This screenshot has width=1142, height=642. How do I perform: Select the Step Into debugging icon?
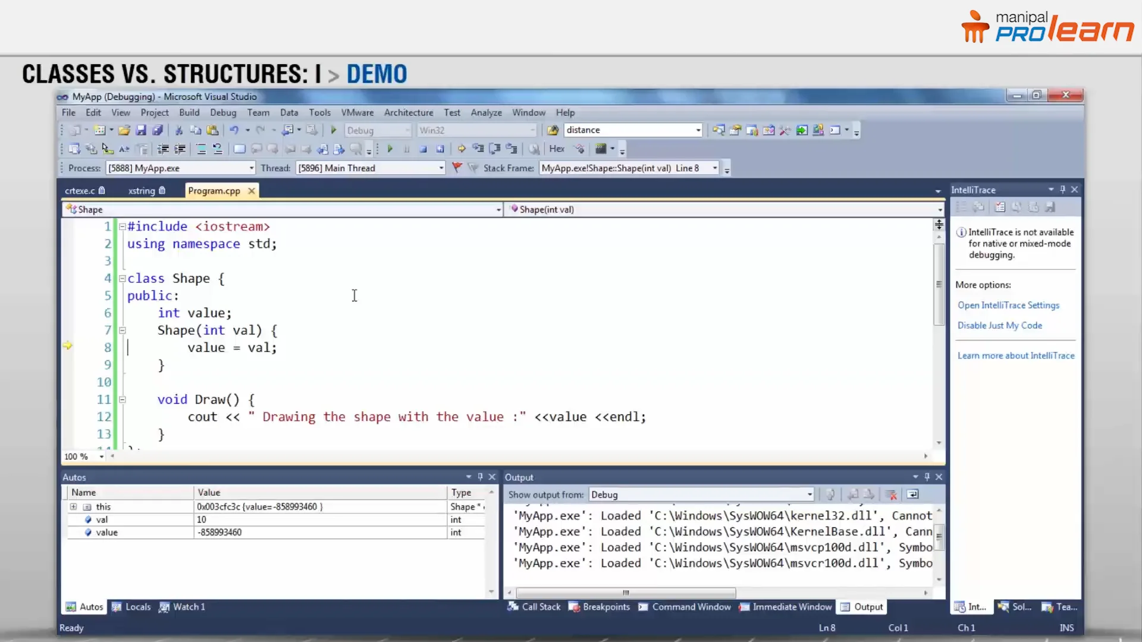[478, 149]
